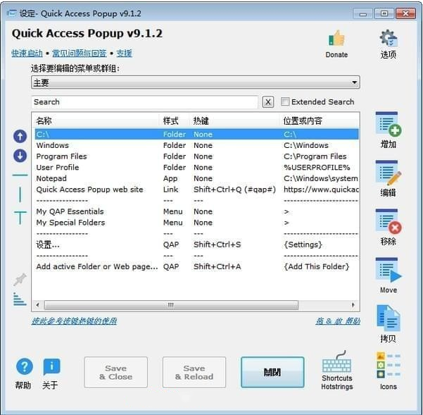Click into the Search field
The width and height of the screenshot is (423, 415).
click(x=145, y=102)
